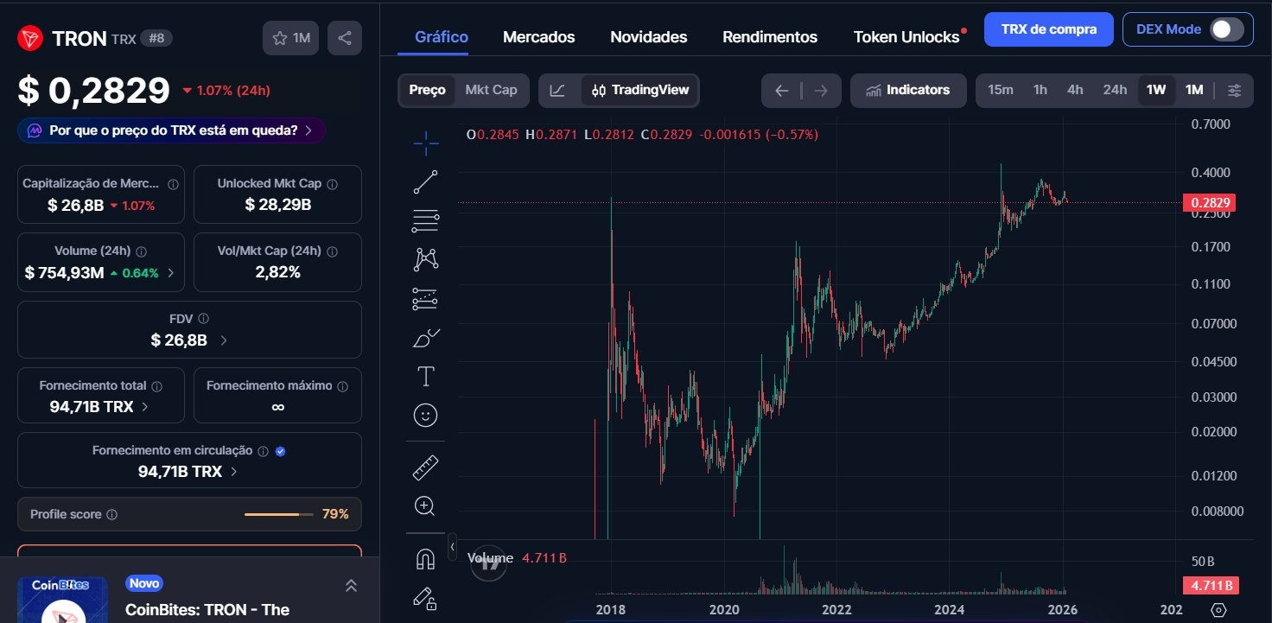The width and height of the screenshot is (1272, 623).
Task: Show info for Fornecimento total
Action: click(156, 386)
